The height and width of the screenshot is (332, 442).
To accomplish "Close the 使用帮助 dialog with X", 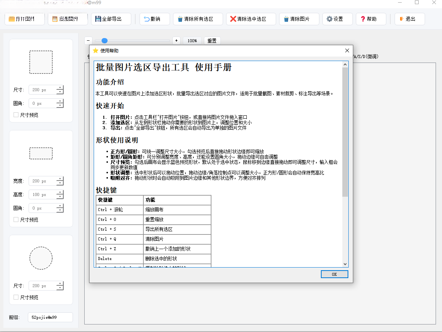I will [x=347, y=50].
